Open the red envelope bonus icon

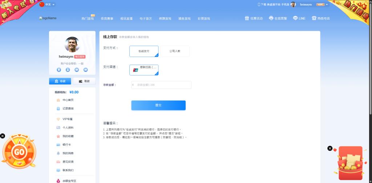pyautogui.click(x=350, y=162)
